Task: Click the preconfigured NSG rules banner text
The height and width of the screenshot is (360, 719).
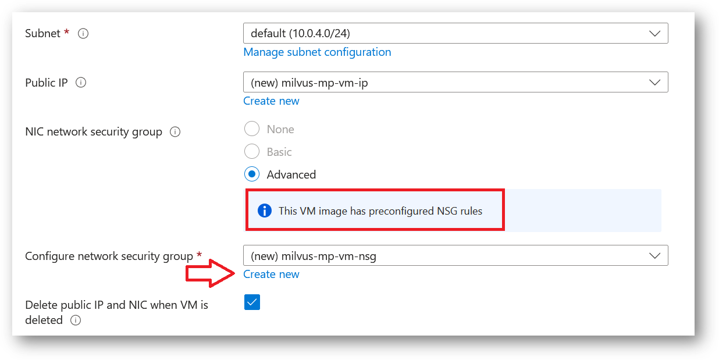Action: click(x=380, y=211)
